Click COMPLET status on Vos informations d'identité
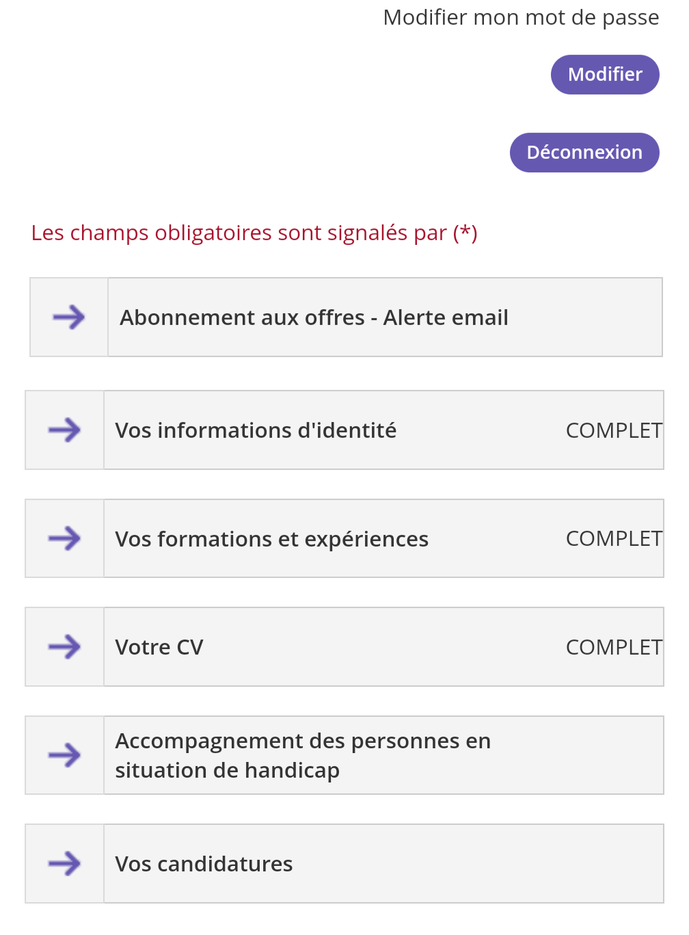 click(x=614, y=430)
